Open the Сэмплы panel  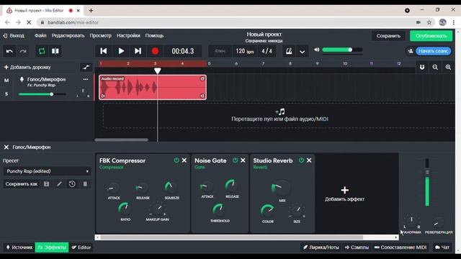[357, 247]
